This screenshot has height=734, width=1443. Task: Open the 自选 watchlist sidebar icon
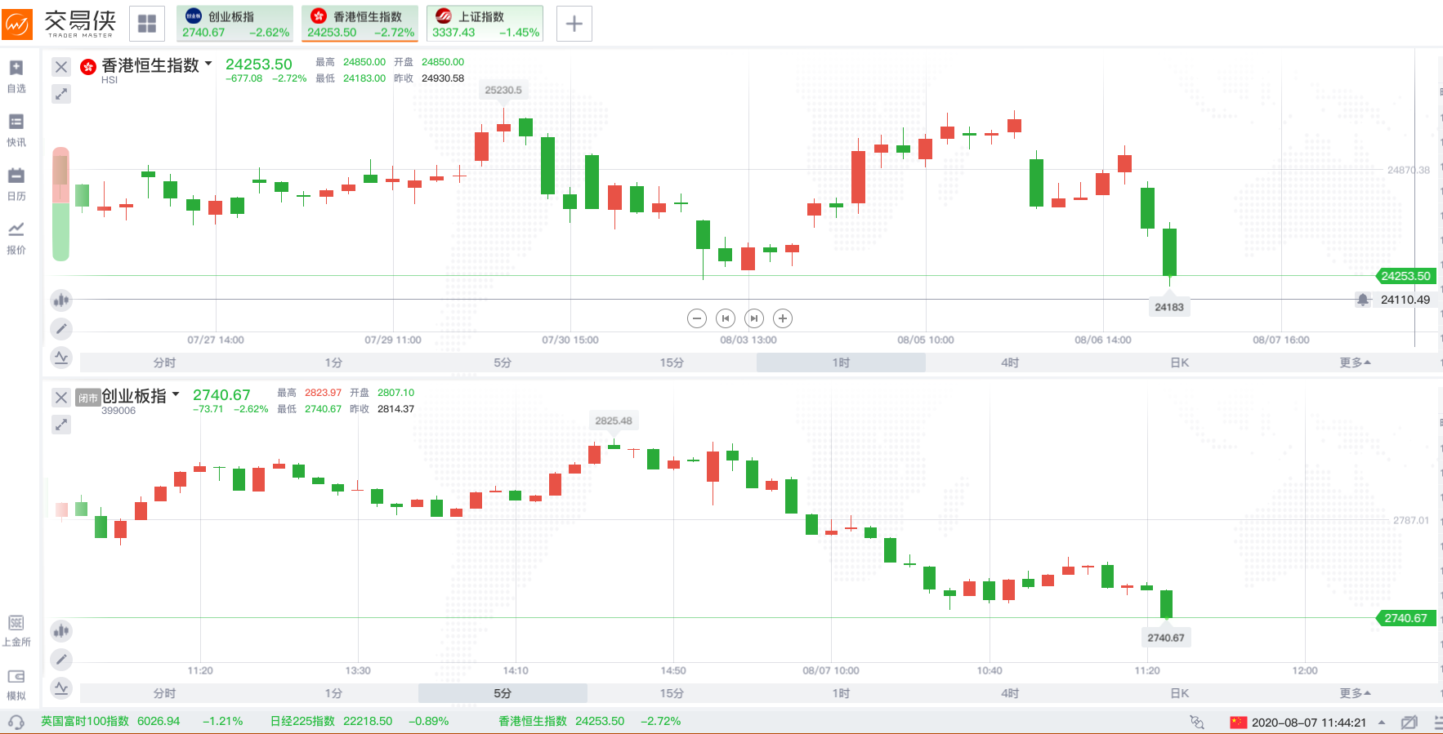16,77
